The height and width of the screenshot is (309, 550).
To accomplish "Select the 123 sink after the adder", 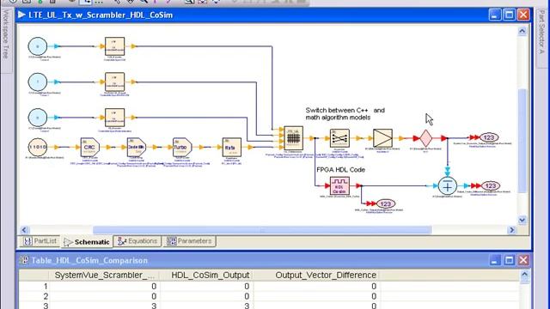I will pos(491,185).
